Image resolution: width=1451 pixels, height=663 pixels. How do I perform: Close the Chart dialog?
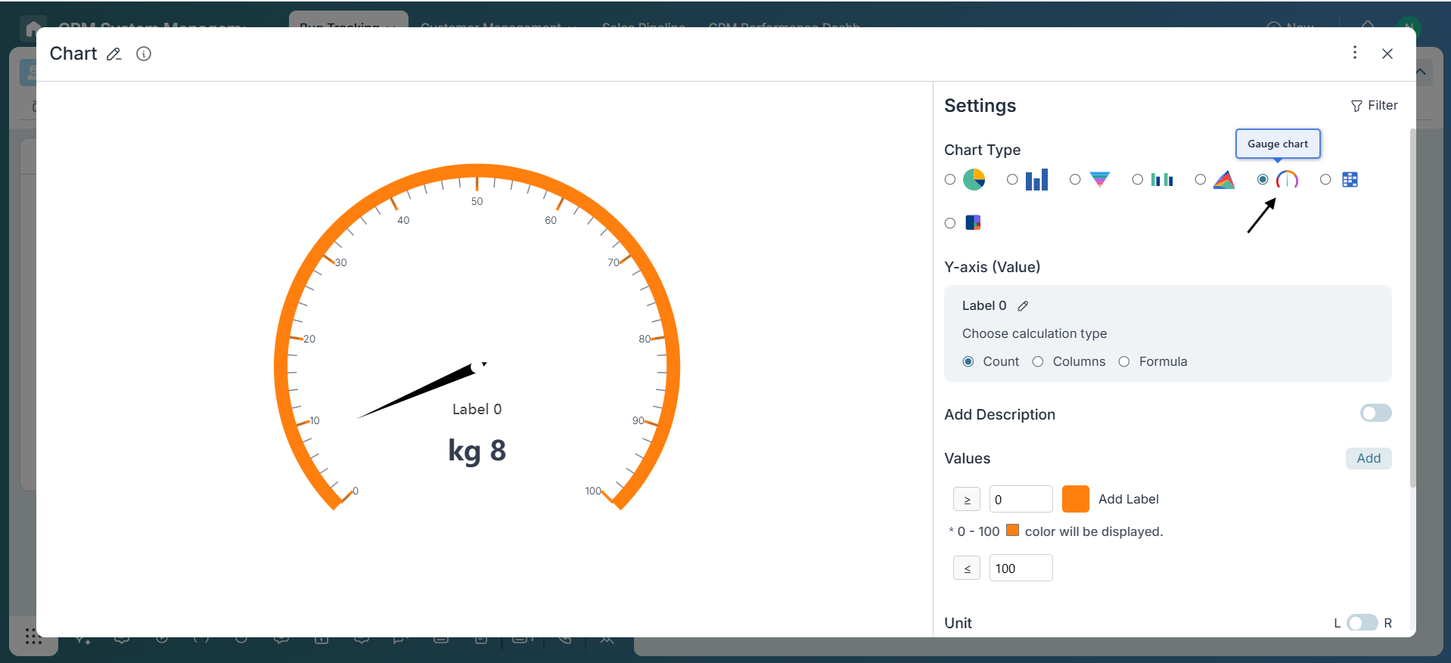click(1387, 54)
